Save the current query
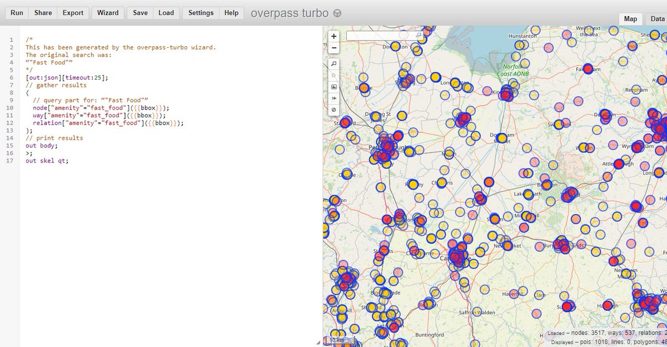This screenshot has width=667, height=347. coord(140,13)
